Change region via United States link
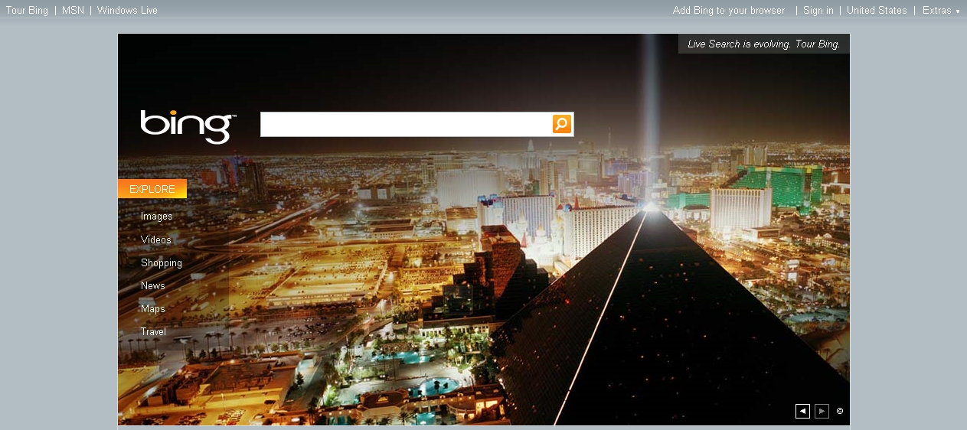The width and height of the screenshot is (967, 430). [877, 11]
